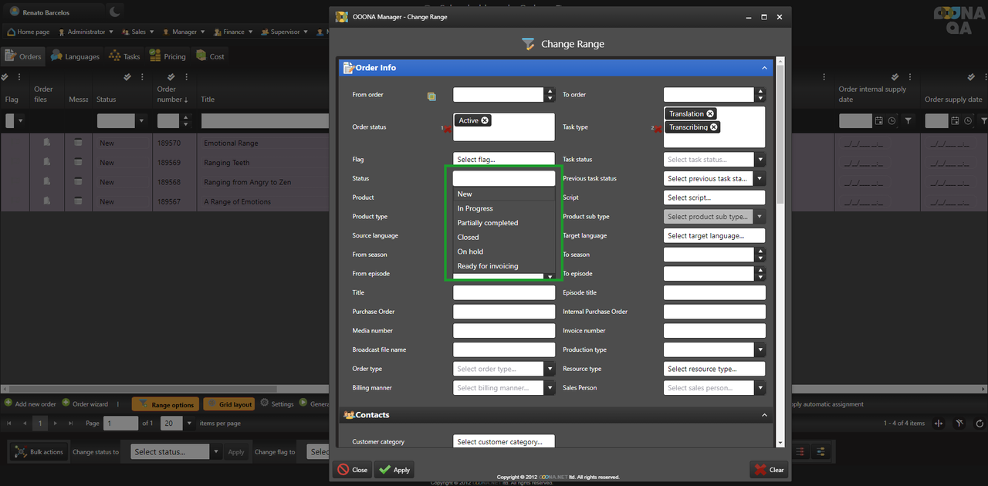
Task: Click the auto-fit columns icon in pager bar
Action: 939,424
